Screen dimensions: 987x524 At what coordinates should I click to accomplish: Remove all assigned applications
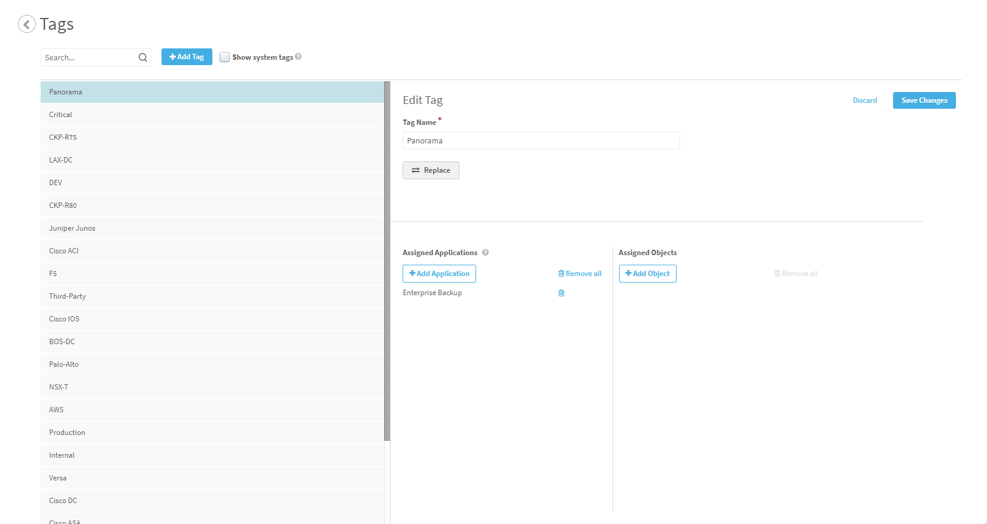point(580,274)
